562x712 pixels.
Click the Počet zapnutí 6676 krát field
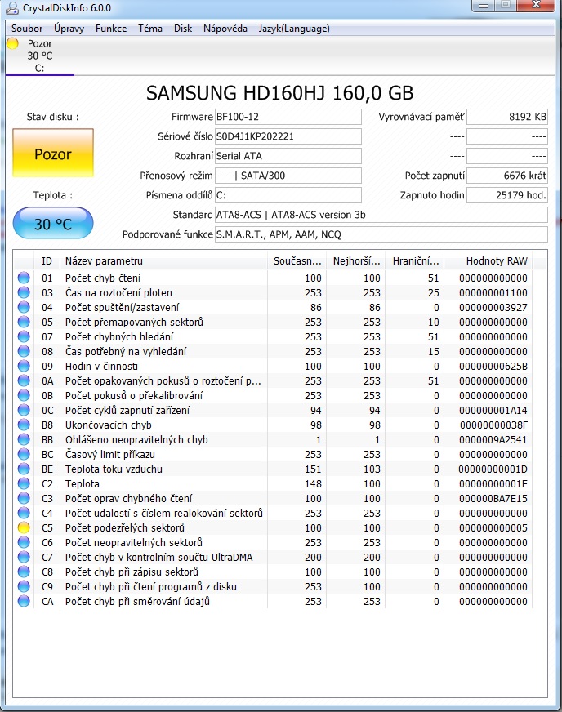click(507, 176)
